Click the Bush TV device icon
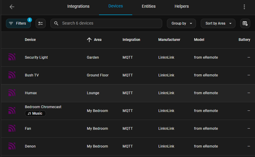 pos(12,75)
